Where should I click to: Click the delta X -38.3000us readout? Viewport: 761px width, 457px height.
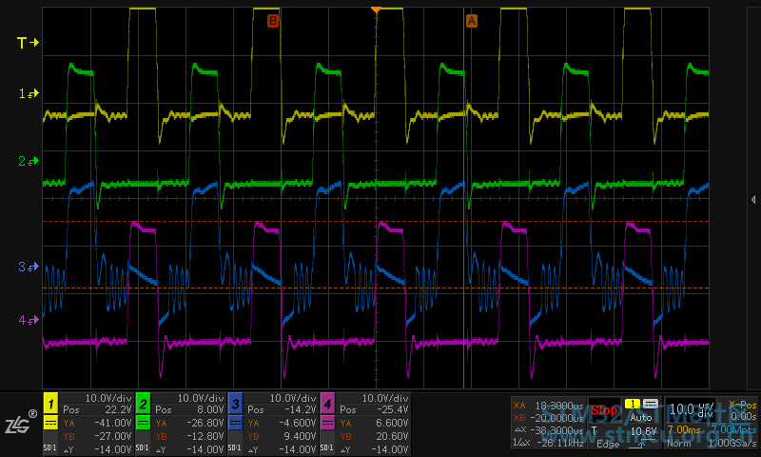(x=548, y=430)
